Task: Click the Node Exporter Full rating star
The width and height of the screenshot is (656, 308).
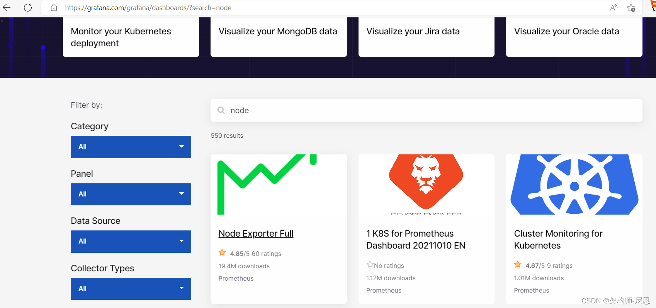Action: click(222, 253)
